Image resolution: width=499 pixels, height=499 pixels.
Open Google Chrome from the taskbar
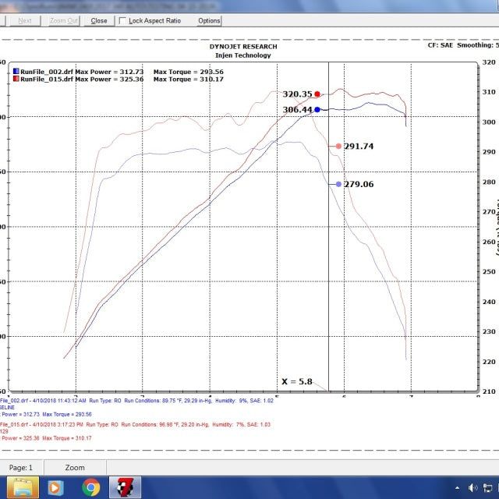coord(90,487)
